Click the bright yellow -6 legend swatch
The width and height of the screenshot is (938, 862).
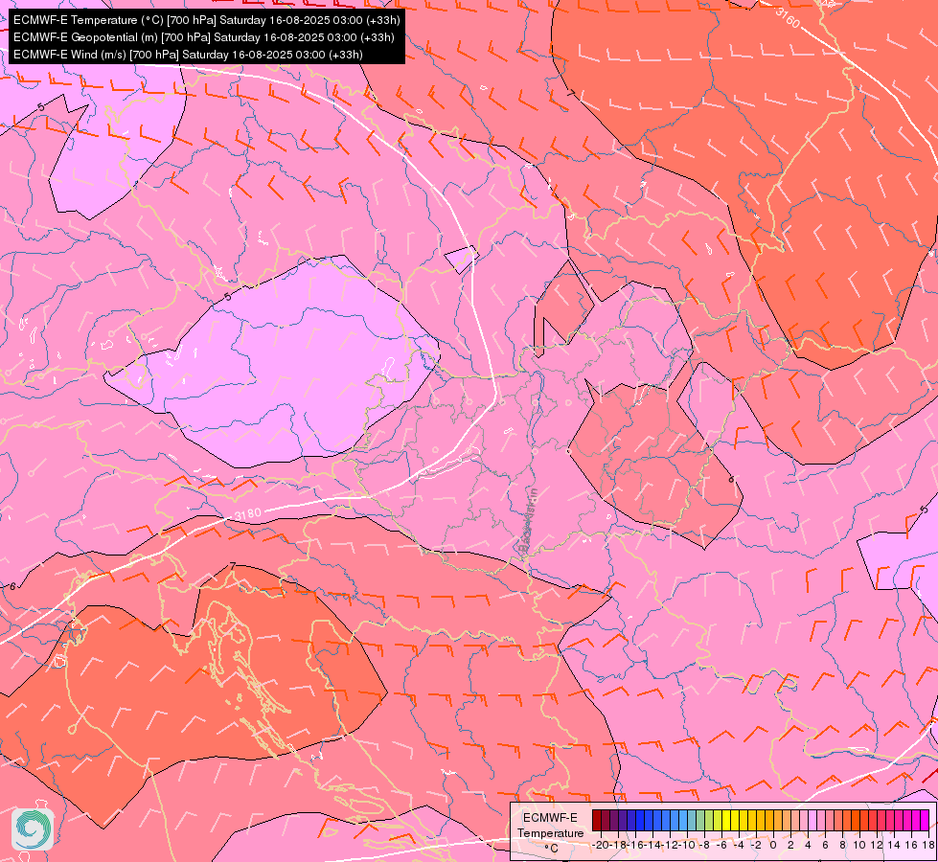pyautogui.click(x=726, y=820)
